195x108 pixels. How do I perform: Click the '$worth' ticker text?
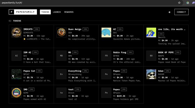162,37
